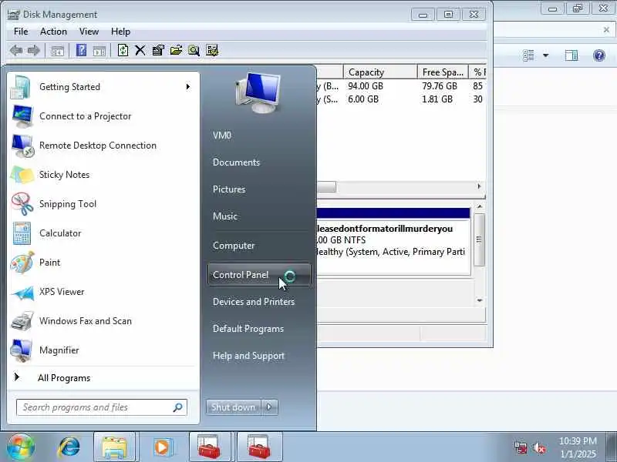Click vertical scrollbar down arrow in disk pane
The width and height of the screenshot is (617, 462).
click(479, 300)
